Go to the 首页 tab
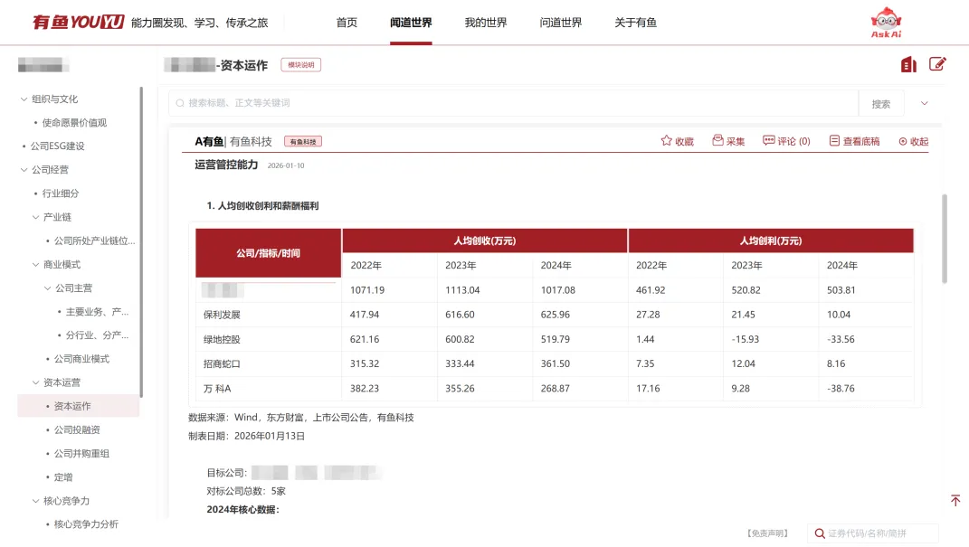 [347, 23]
